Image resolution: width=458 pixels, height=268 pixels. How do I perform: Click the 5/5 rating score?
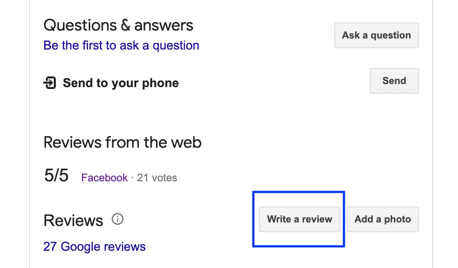click(x=56, y=176)
